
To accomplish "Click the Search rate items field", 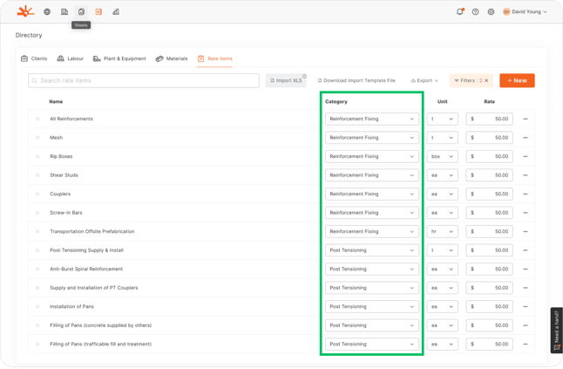I will pos(144,80).
